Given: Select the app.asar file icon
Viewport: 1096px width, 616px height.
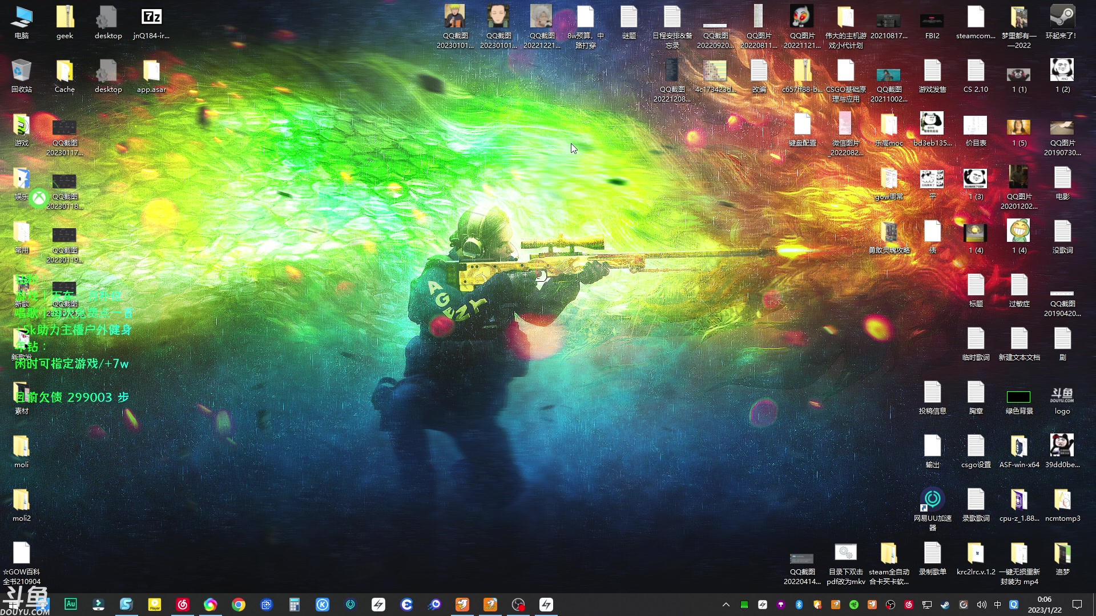Looking at the screenshot, I should [x=151, y=75].
